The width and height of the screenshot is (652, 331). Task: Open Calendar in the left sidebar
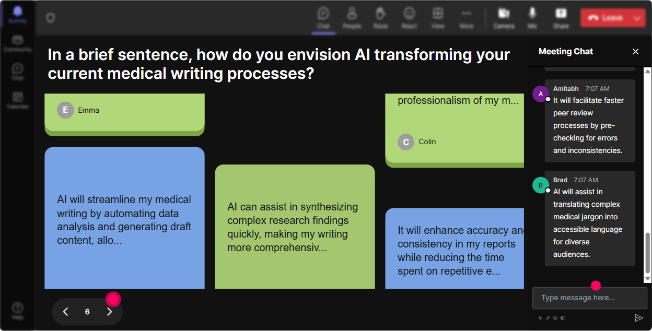click(18, 100)
